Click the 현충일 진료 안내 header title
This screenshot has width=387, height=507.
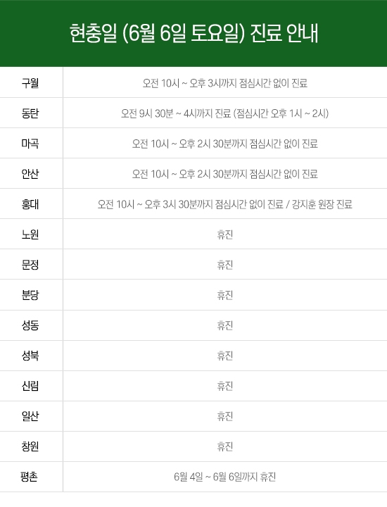coord(193,33)
